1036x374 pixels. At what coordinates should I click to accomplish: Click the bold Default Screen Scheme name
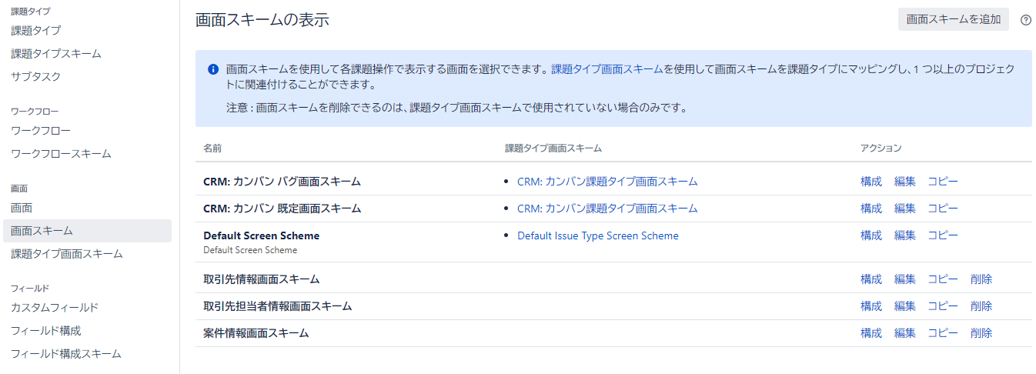pyautogui.click(x=261, y=235)
